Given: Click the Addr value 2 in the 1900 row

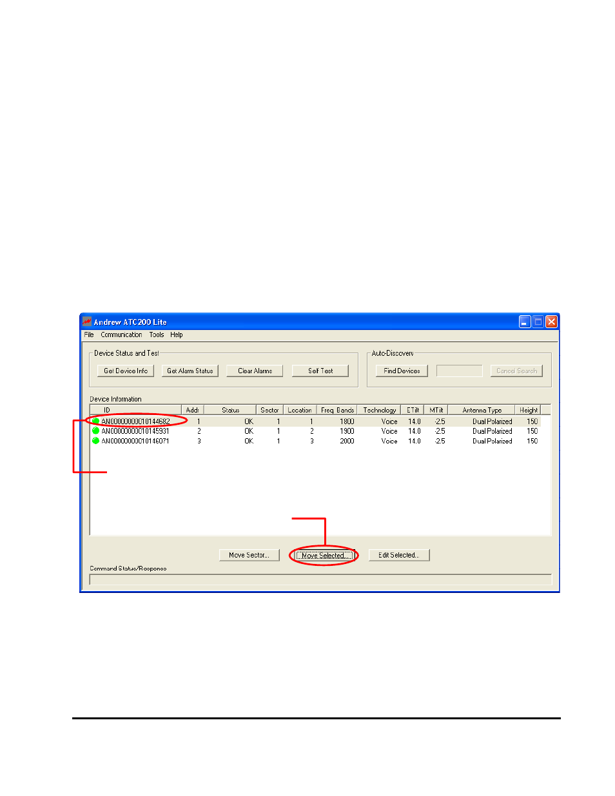Looking at the screenshot, I should (x=199, y=431).
